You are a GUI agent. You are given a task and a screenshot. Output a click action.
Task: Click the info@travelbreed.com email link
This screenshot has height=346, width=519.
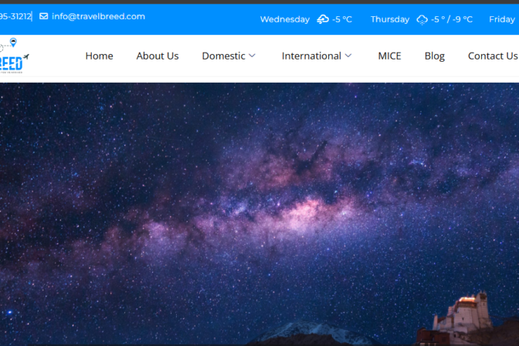[98, 16]
